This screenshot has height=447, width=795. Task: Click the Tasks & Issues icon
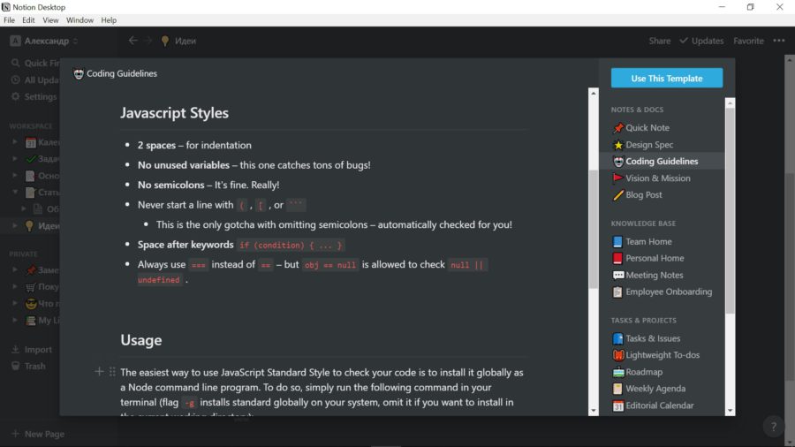point(617,338)
